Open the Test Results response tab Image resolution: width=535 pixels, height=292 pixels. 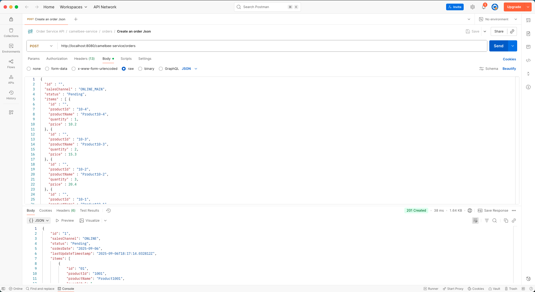pos(89,211)
